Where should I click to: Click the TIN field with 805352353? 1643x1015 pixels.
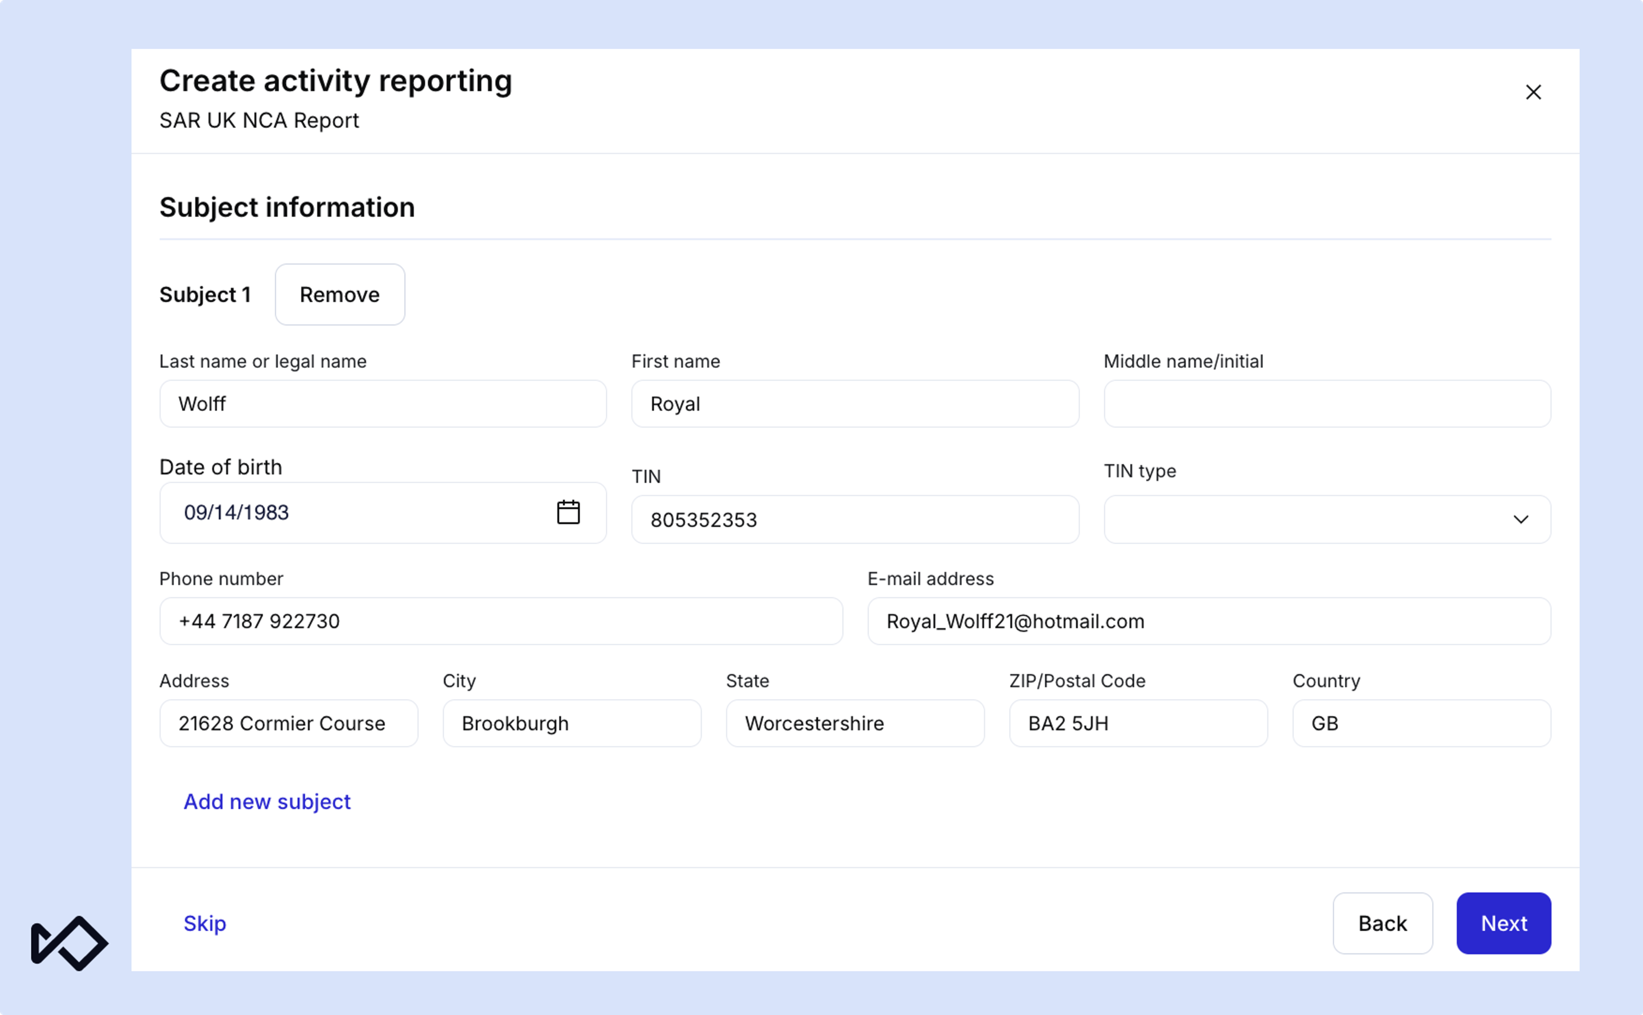855,519
